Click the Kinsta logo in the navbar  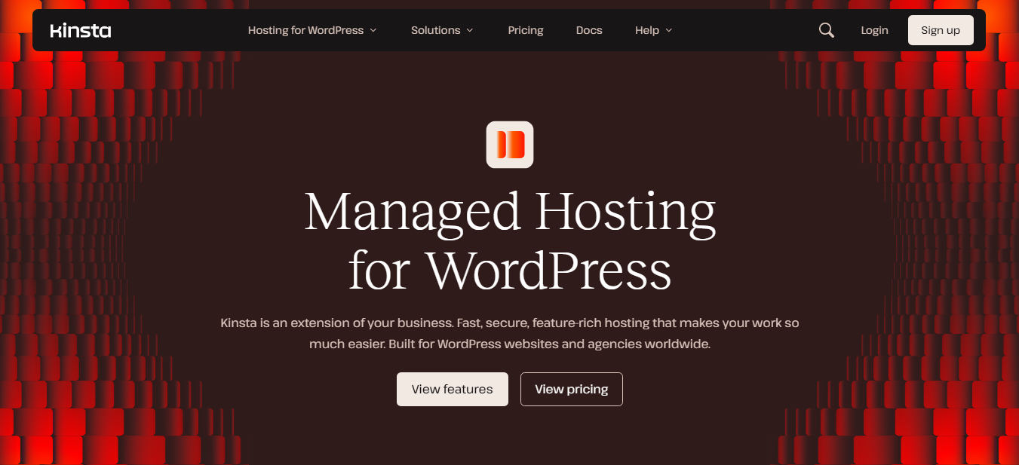point(81,31)
